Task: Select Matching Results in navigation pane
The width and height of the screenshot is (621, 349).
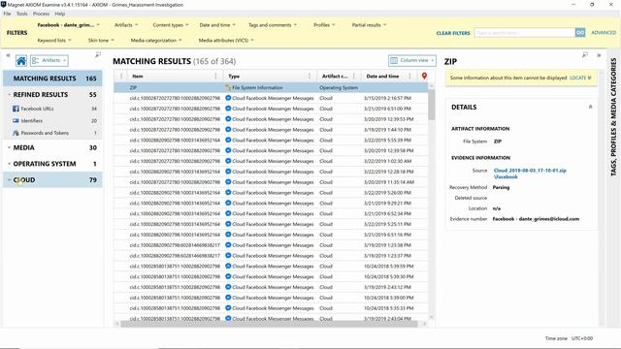Action: 52,79
